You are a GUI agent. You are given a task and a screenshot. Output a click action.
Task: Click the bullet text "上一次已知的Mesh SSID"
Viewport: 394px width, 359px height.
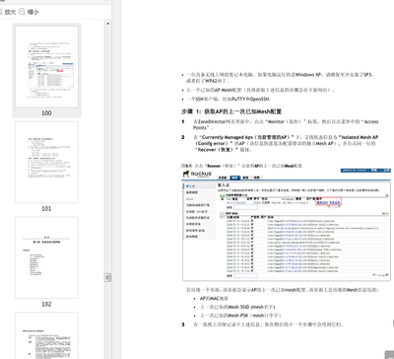(x=237, y=307)
